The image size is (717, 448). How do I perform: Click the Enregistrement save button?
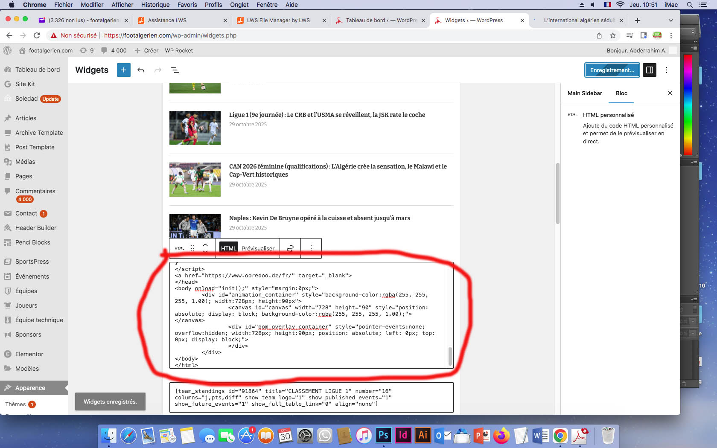point(612,70)
